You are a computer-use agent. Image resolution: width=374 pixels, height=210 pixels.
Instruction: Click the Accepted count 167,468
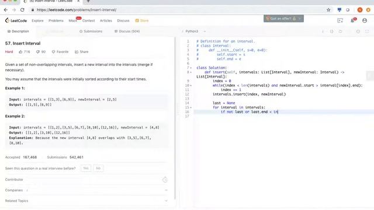[x=30, y=157]
